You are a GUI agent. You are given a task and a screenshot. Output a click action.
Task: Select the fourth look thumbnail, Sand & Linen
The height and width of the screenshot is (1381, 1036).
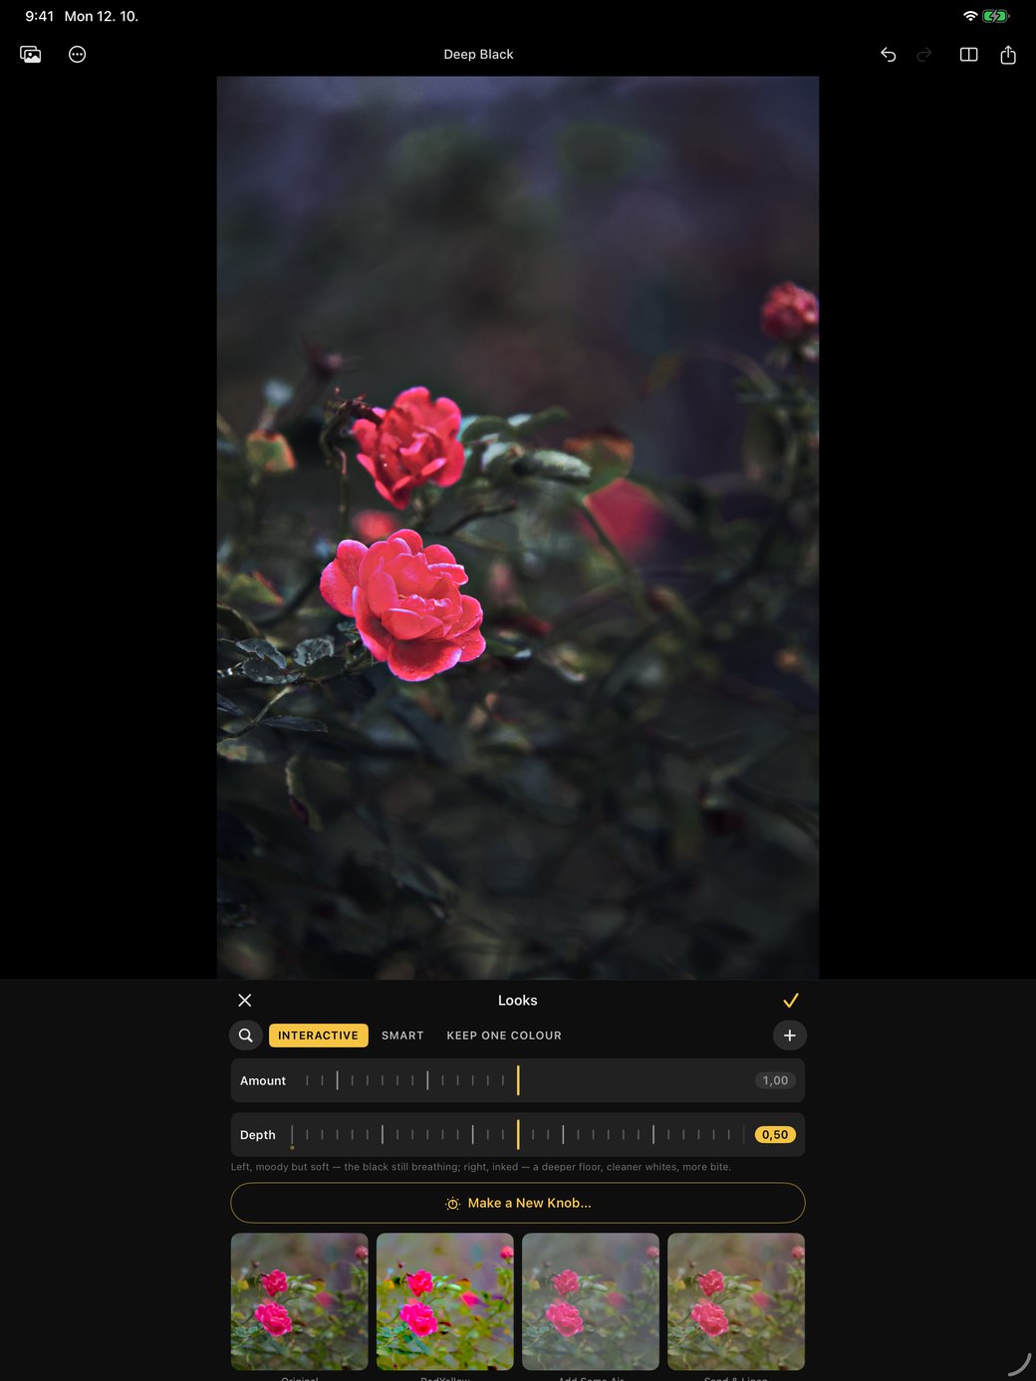pos(736,1301)
